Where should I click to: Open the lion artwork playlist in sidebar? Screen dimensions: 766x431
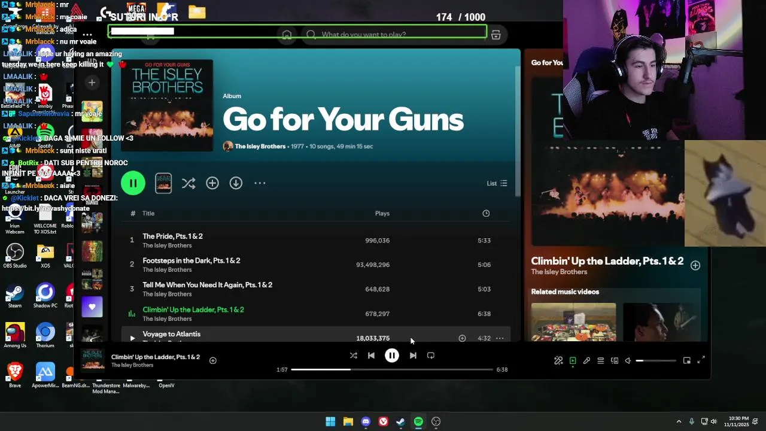point(92,251)
